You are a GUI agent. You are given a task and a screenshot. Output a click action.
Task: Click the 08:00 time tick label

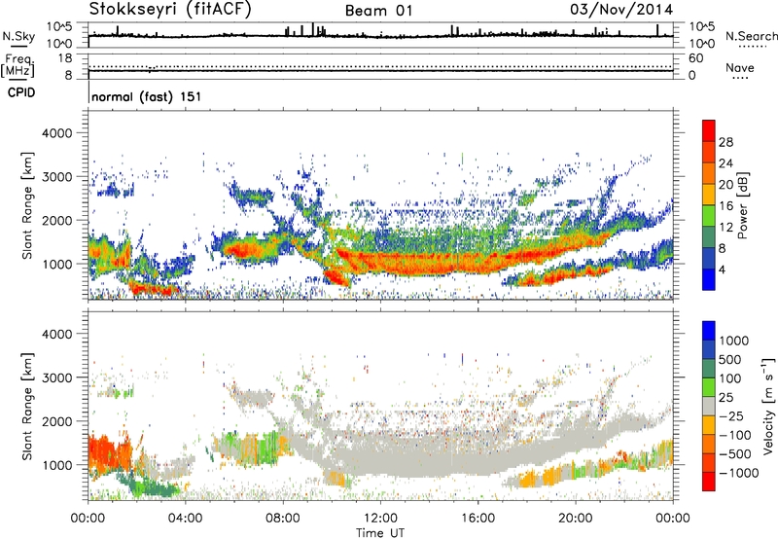pyautogui.click(x=283, y=519)
